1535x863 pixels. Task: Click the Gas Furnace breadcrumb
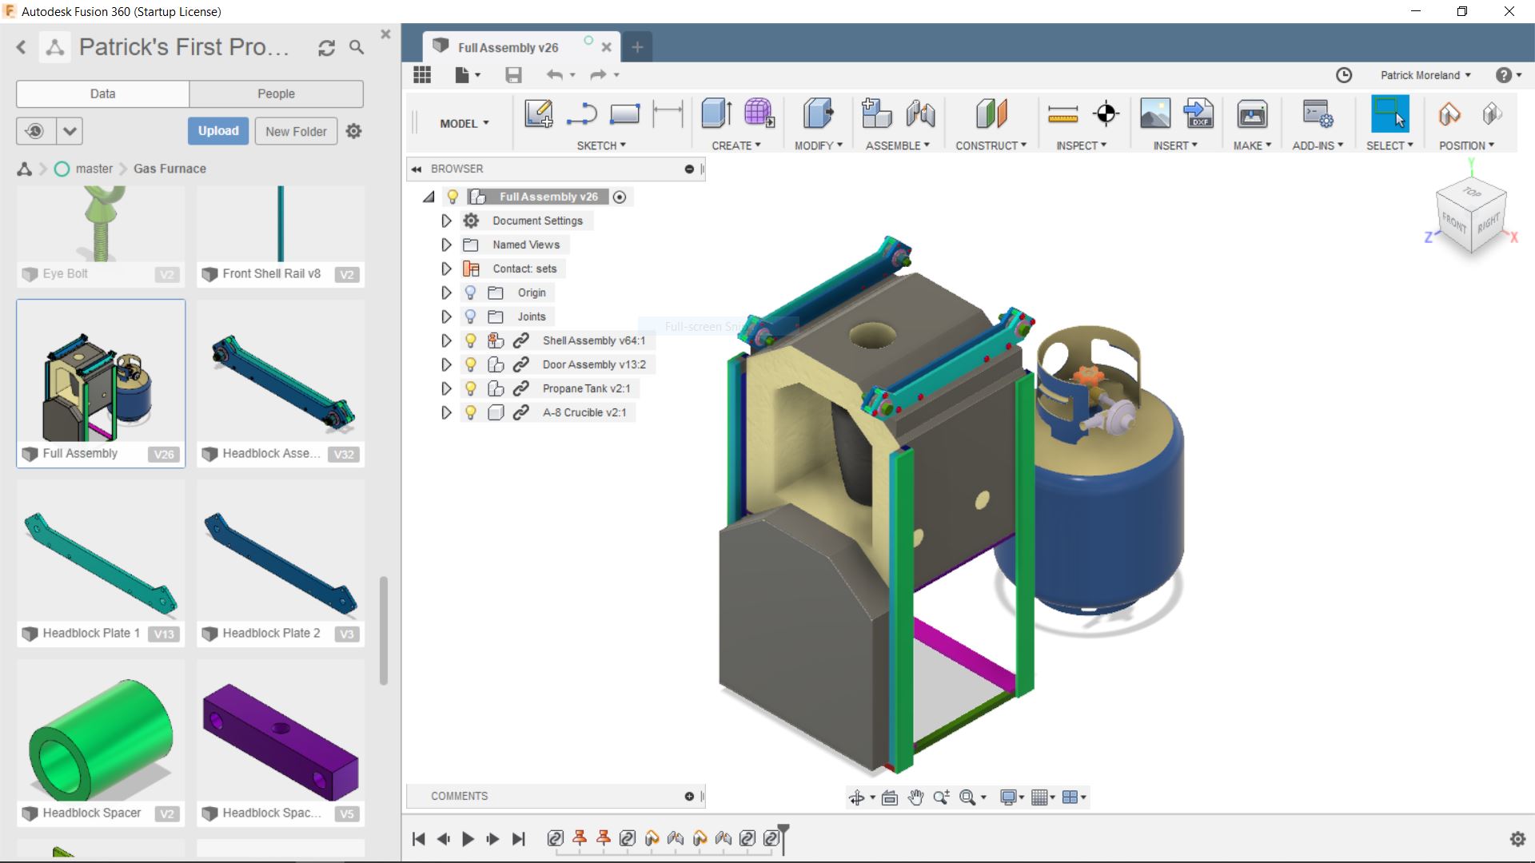pyautogui.click(x=169, y=169)
